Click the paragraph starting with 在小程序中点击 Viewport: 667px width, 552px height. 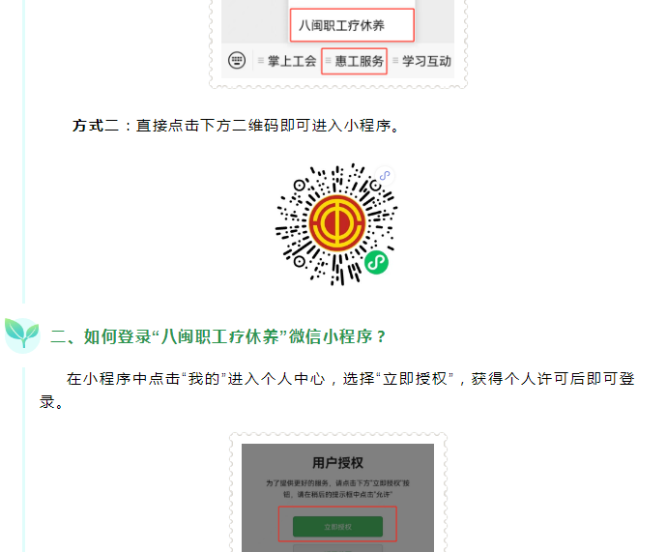click(337, 390)
